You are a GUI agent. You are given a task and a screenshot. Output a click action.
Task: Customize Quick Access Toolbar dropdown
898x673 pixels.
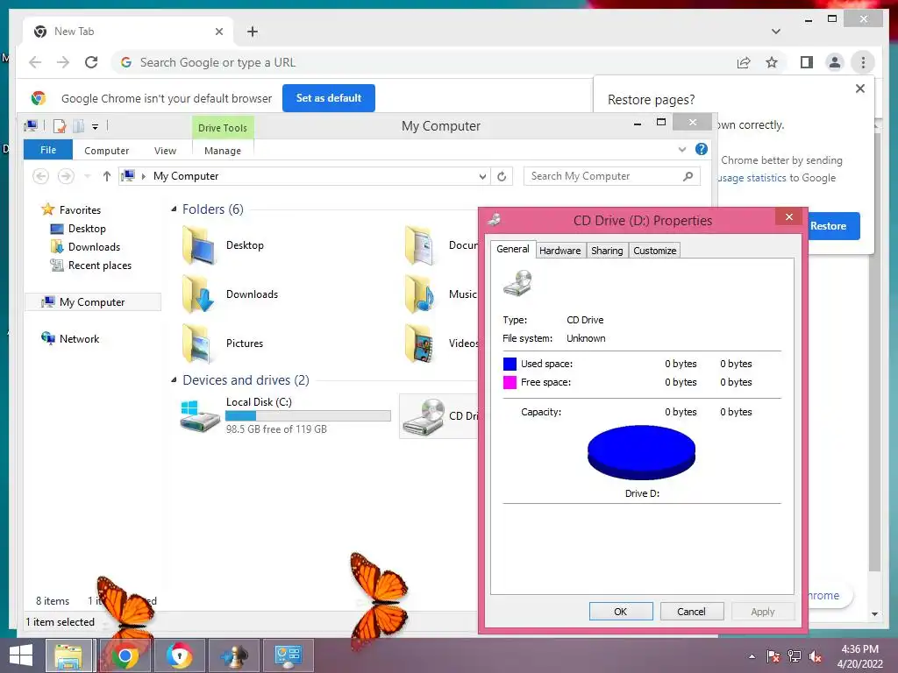coord(95,126)
